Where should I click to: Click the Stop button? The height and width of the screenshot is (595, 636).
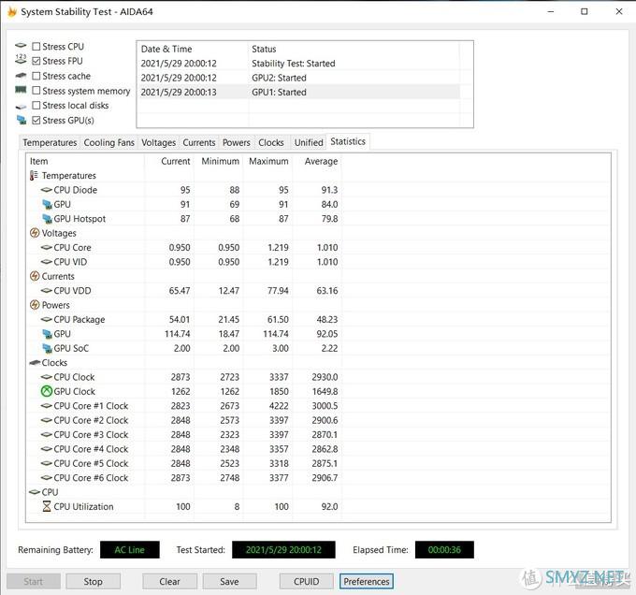[93, 581]
